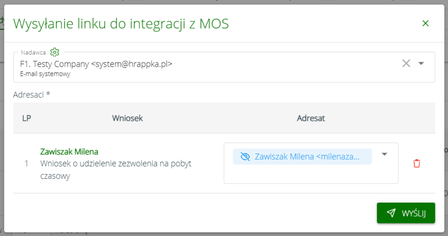Select the Zawiszak Milena recipient chip
Viewport: 448px width, 236px height.
point(302,156)
